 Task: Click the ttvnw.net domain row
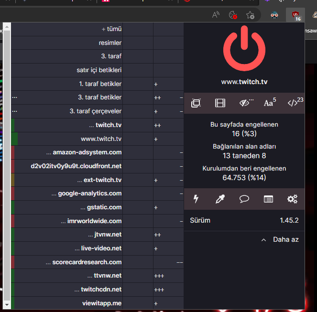(67, 276)
